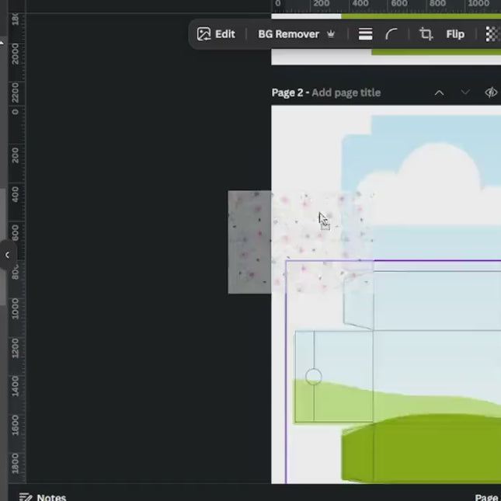
Task: Click the small circle on the box template
Action: coord(314,377)
